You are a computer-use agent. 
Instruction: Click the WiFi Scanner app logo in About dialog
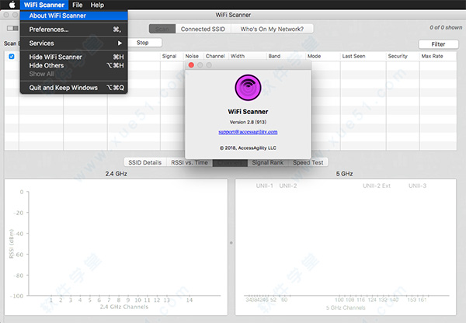click(x=248, y=88)
